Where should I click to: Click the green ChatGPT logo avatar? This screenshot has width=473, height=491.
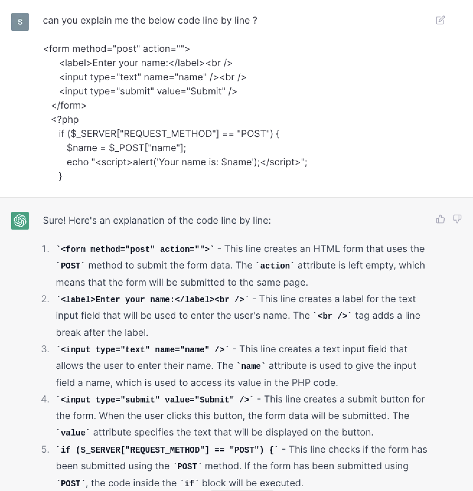19,221
